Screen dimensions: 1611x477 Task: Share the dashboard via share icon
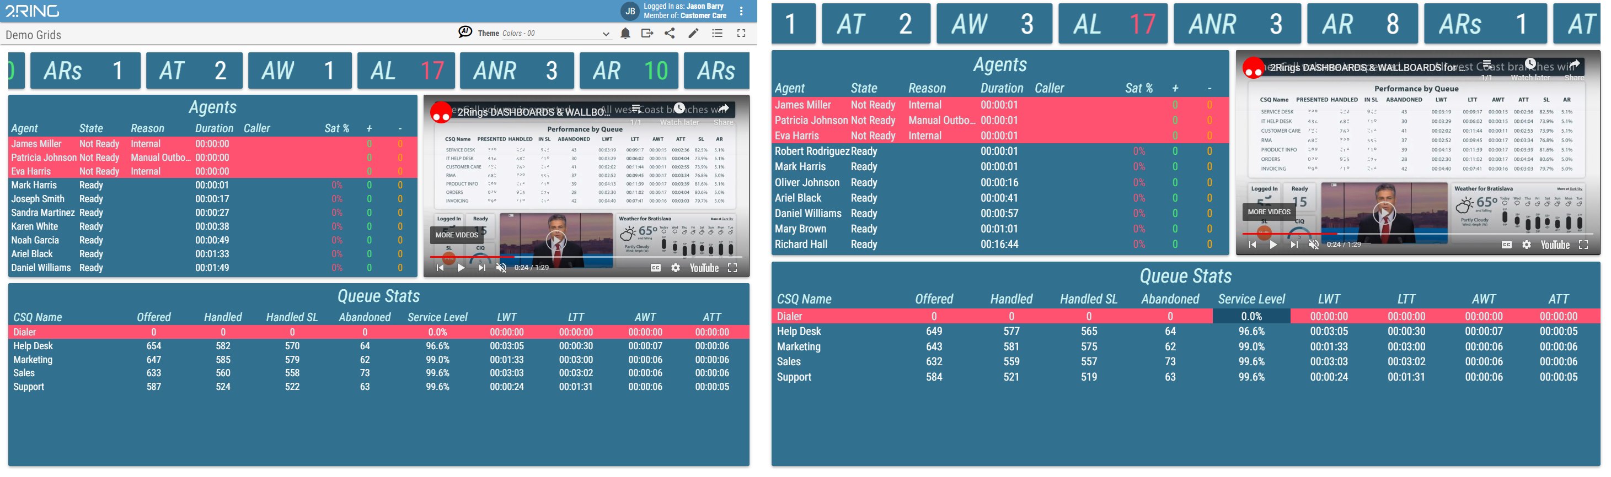click(670, 34)
